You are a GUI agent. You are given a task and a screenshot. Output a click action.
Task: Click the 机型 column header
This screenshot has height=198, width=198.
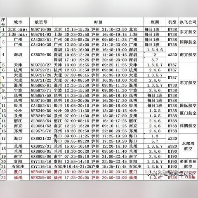click(172, 22)
